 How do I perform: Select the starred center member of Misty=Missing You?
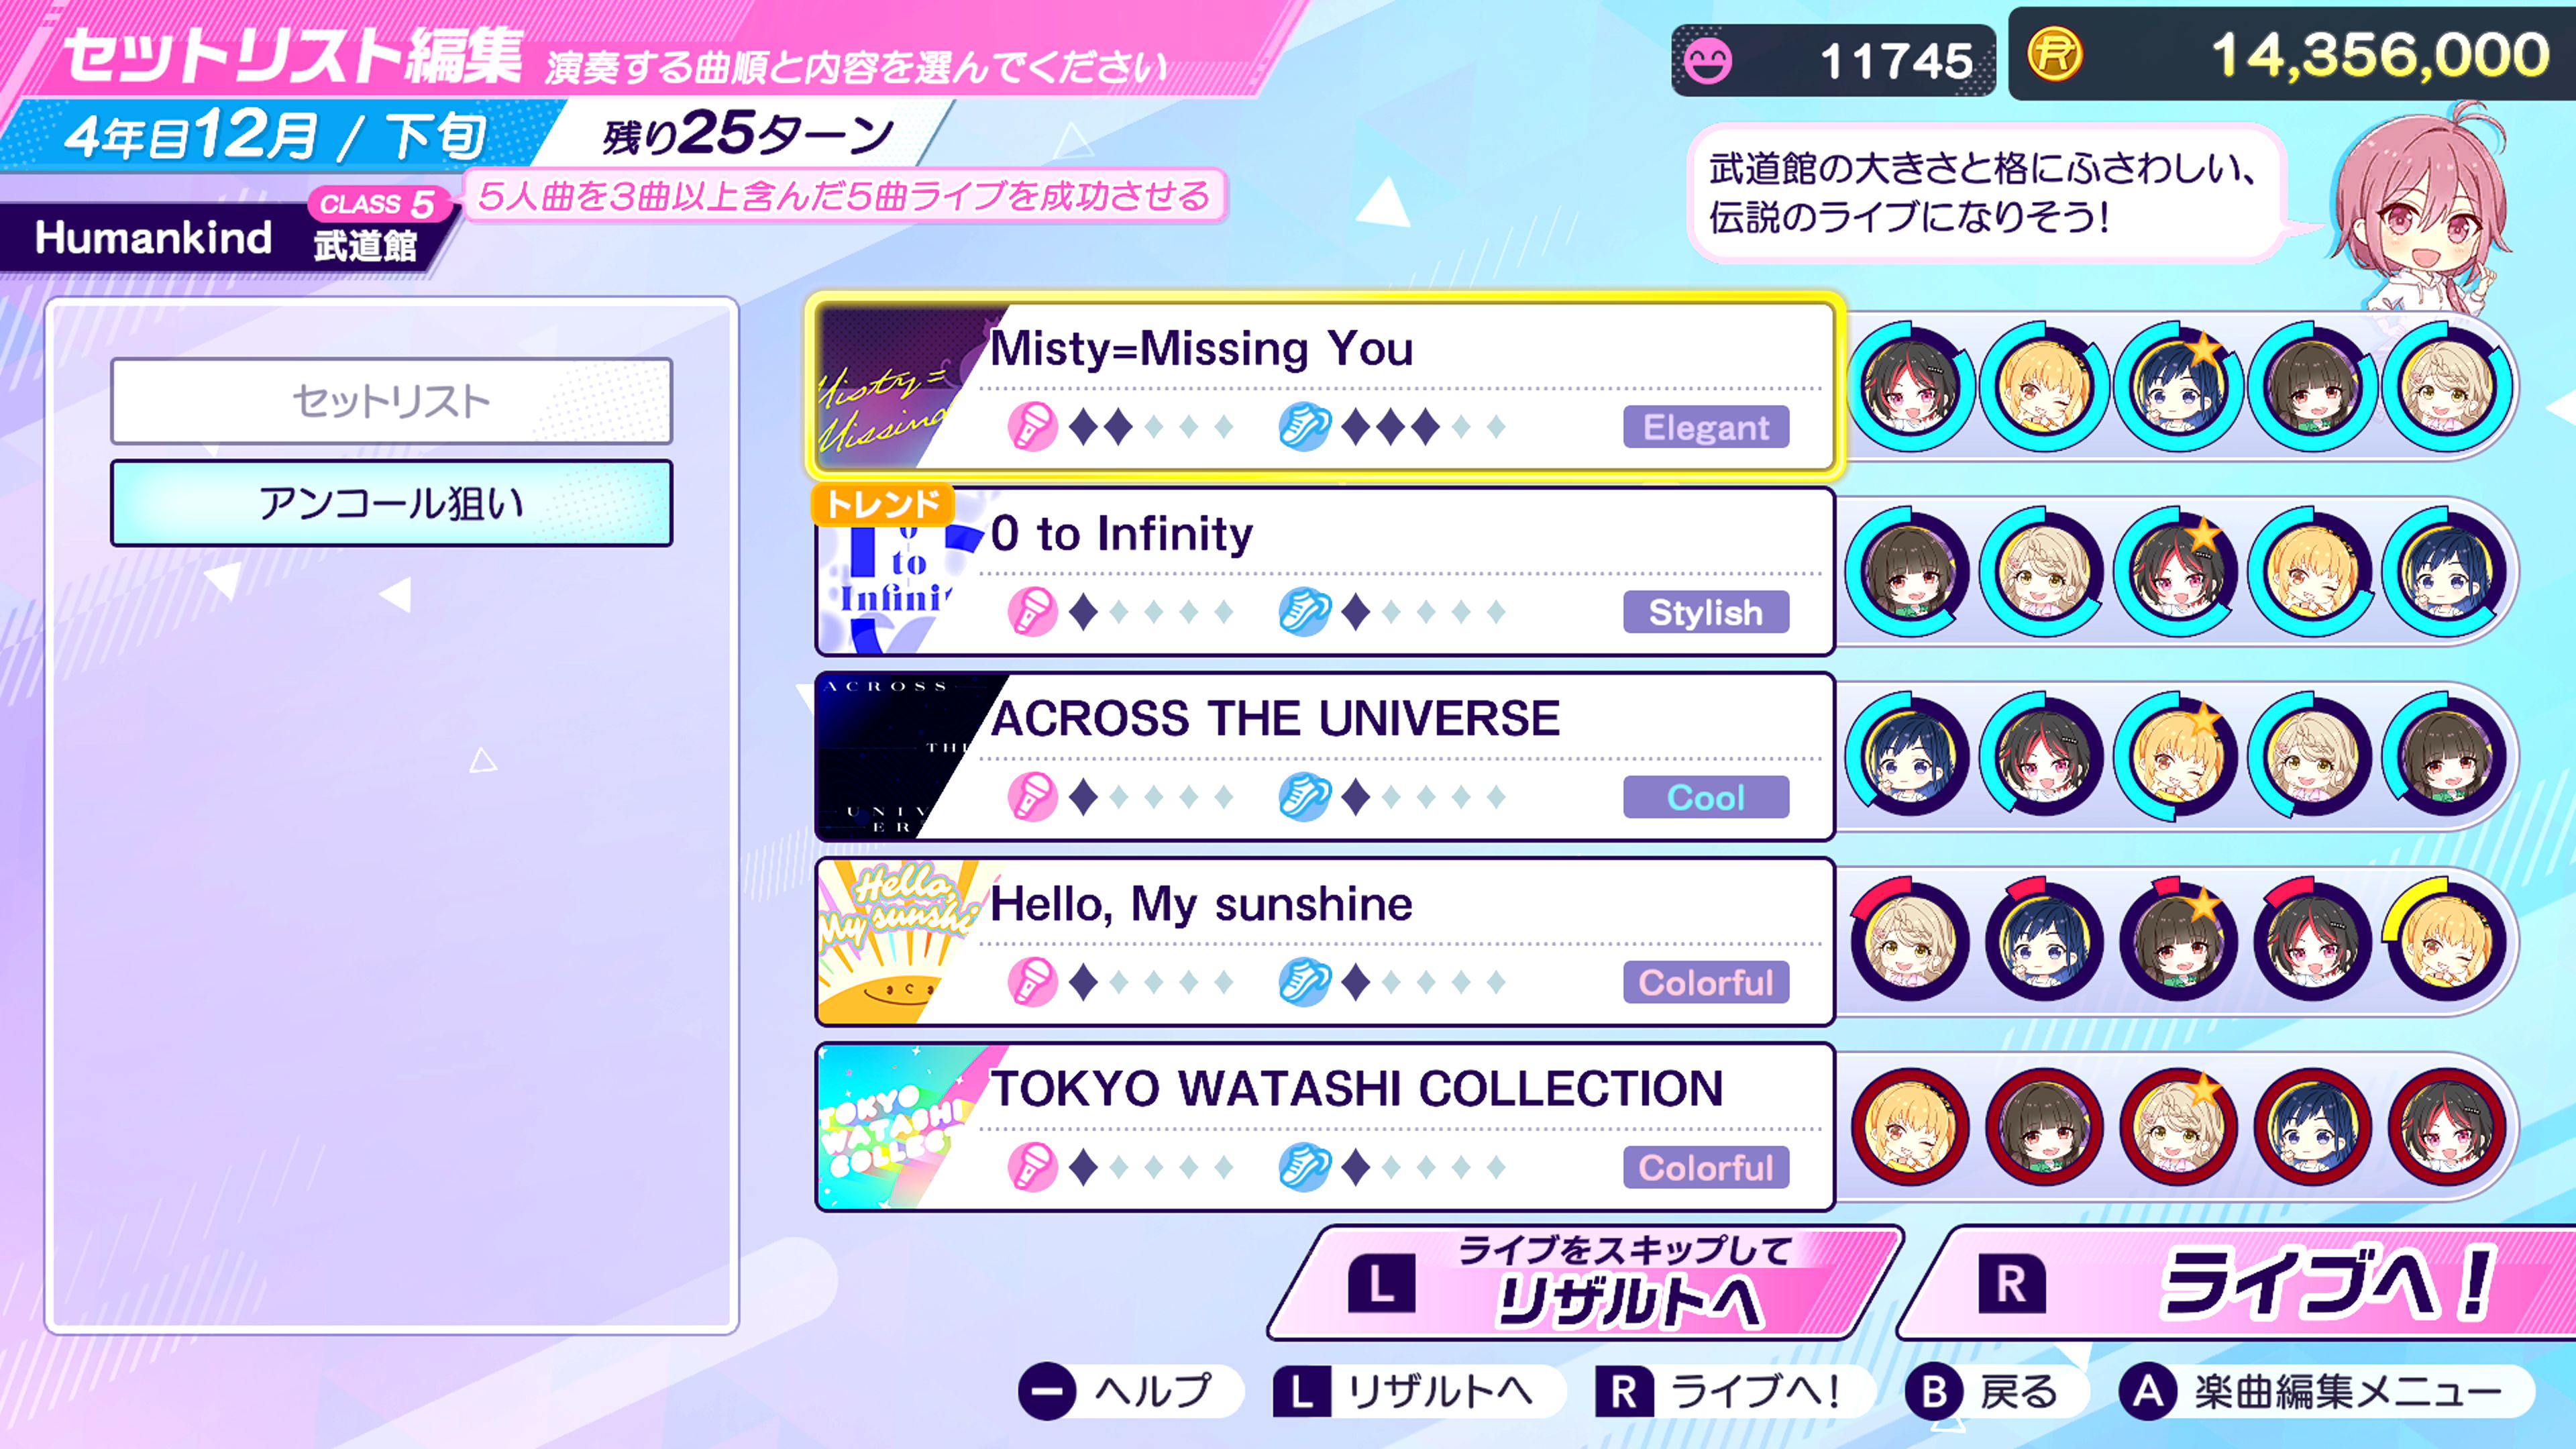tap(2178, 387)
